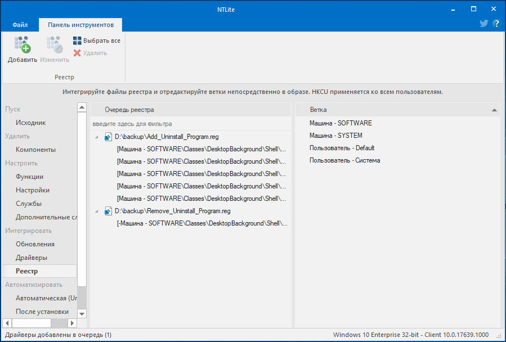This screenshot has height=342, width=506.
Task: Select D:\backup\Remove_Uninstall_Program.reg row
Action: click(x=191, y=211)
